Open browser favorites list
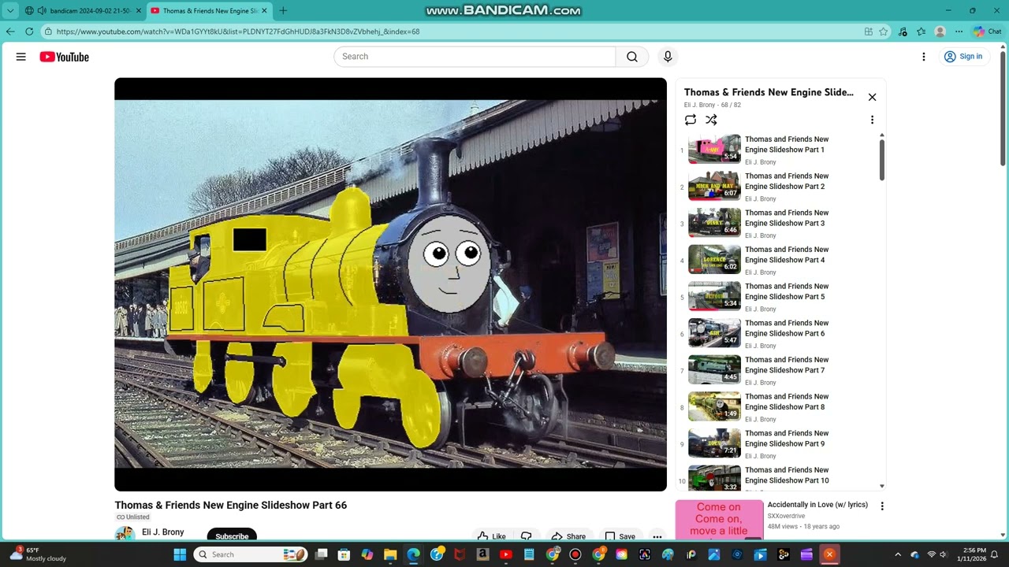This screenshot has width=1009, height=567. tap(921, 31)
